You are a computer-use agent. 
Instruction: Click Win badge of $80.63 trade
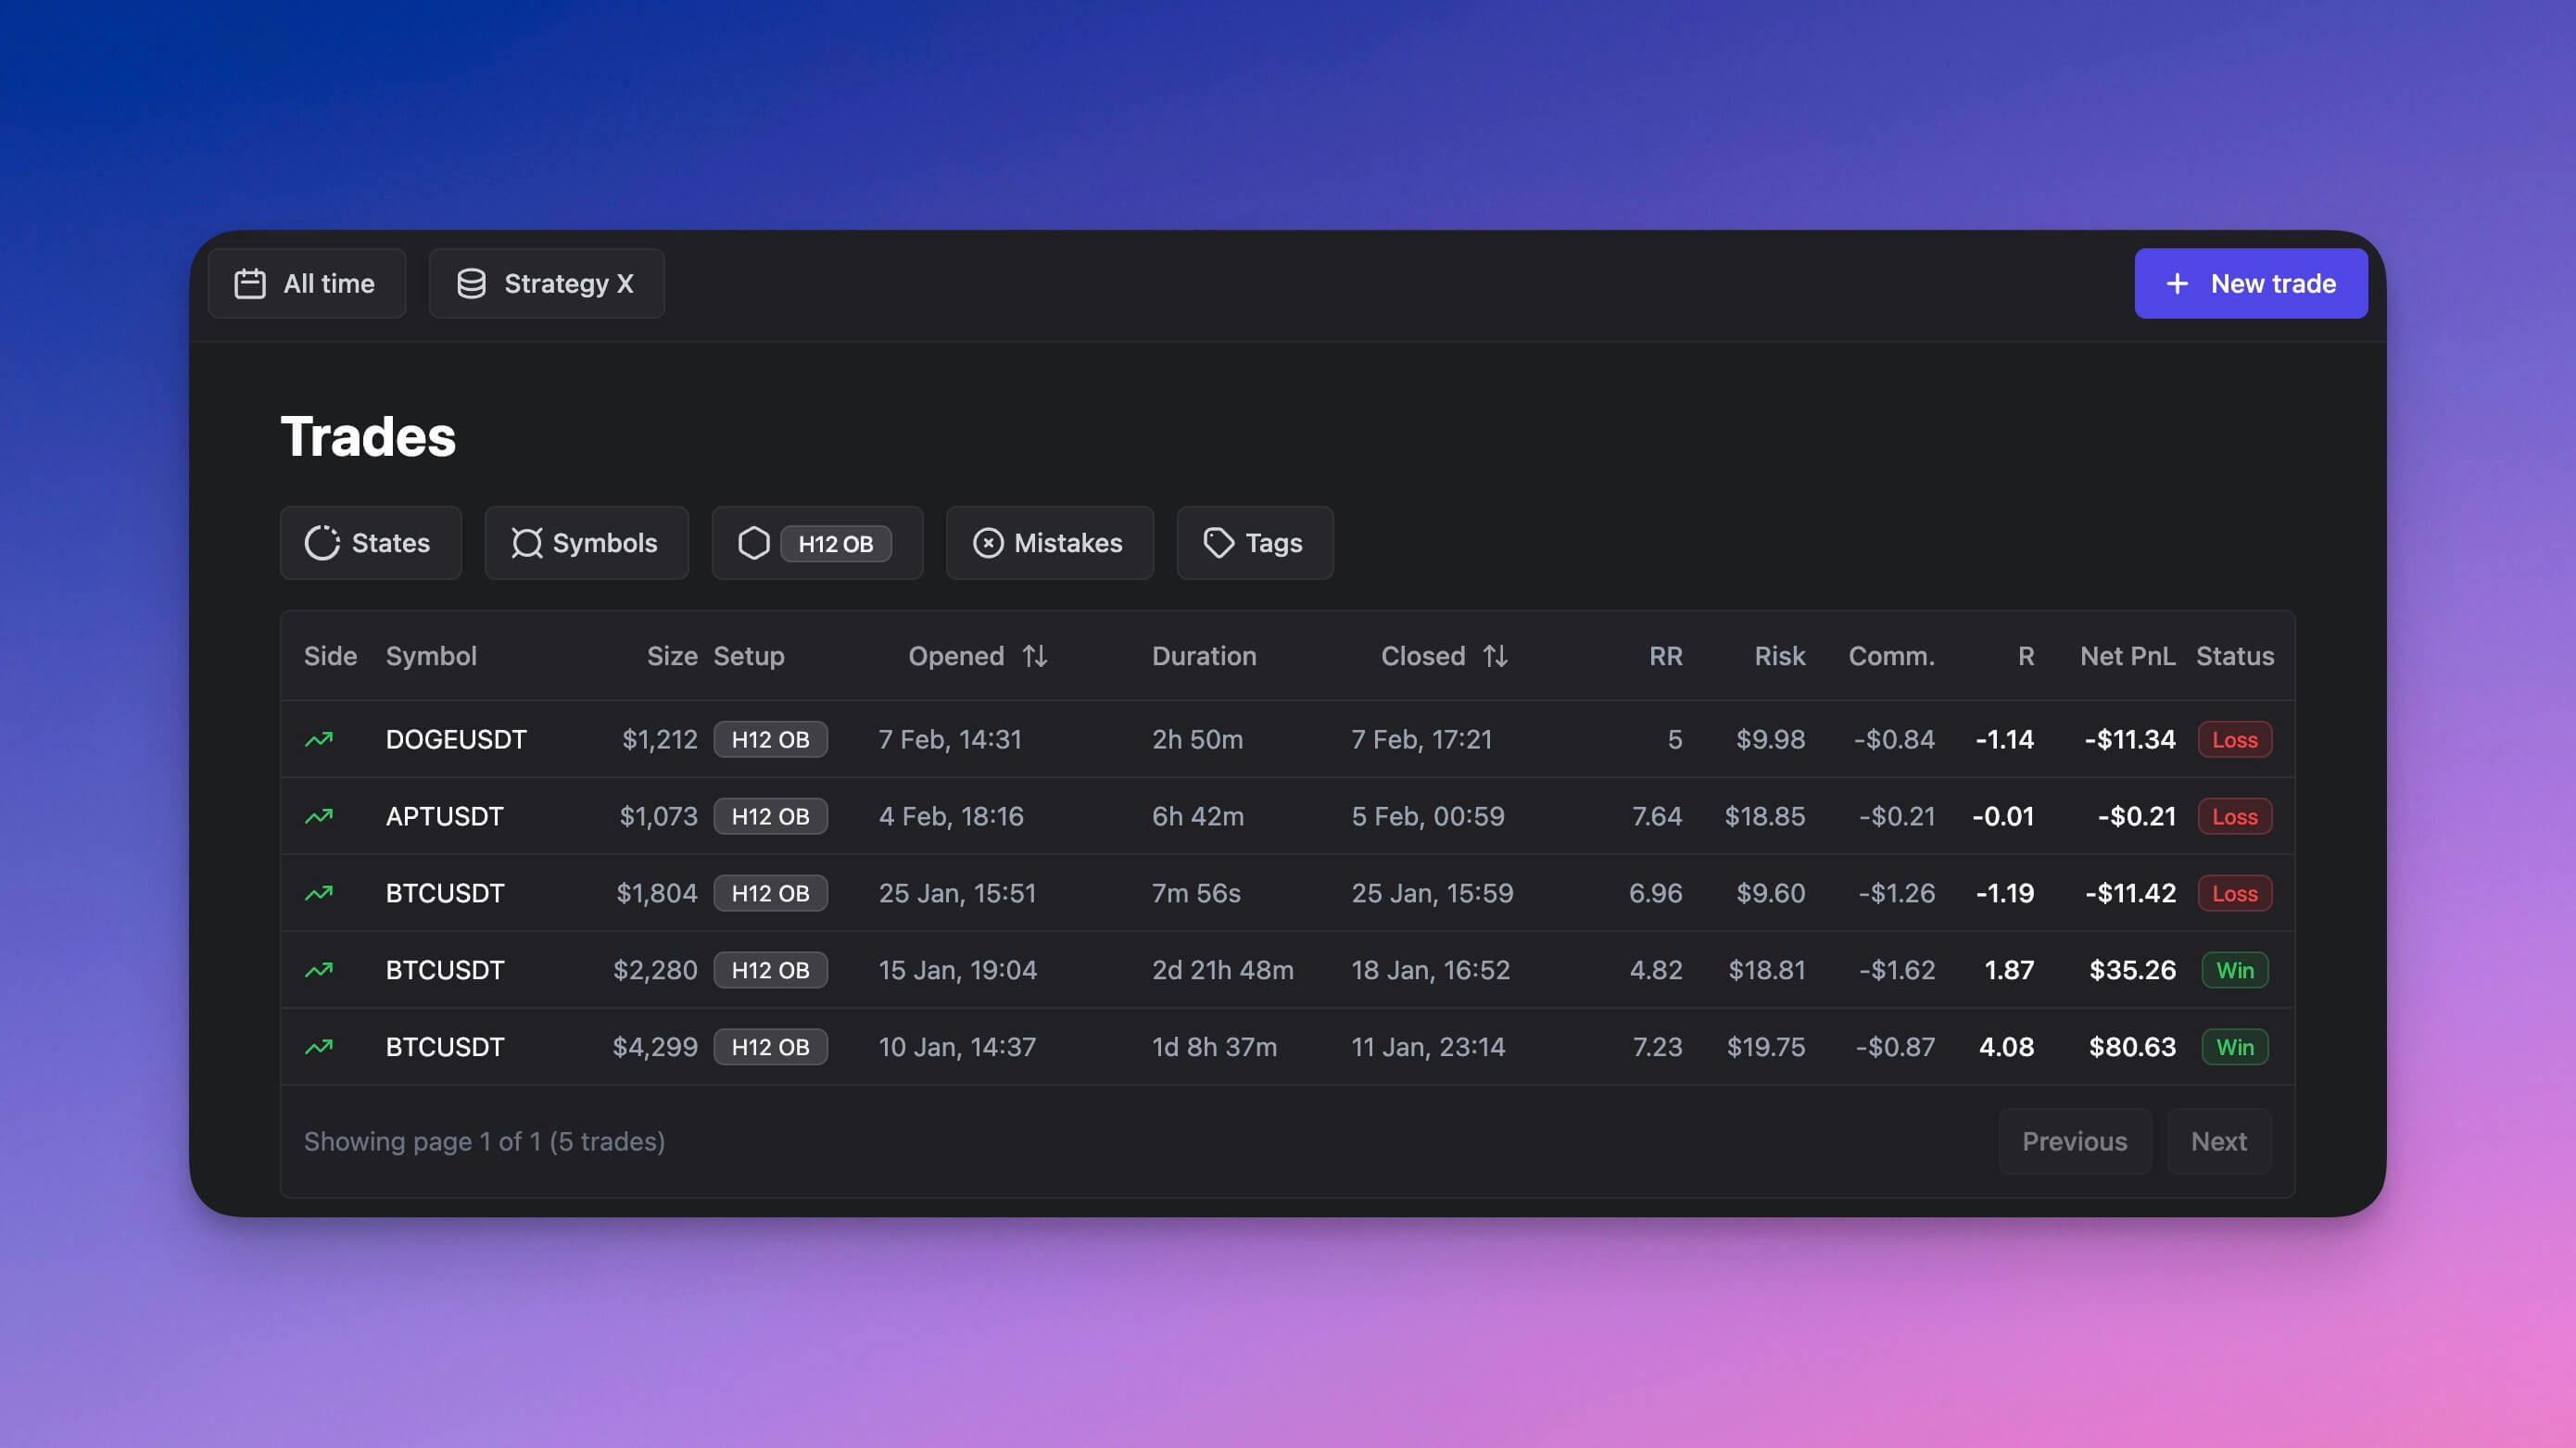(x=2235, y=1047)
